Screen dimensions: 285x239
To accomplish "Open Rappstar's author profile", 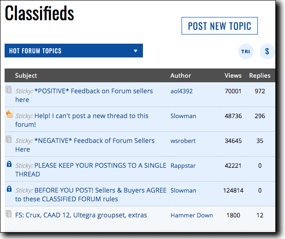I will pos(183,165).
